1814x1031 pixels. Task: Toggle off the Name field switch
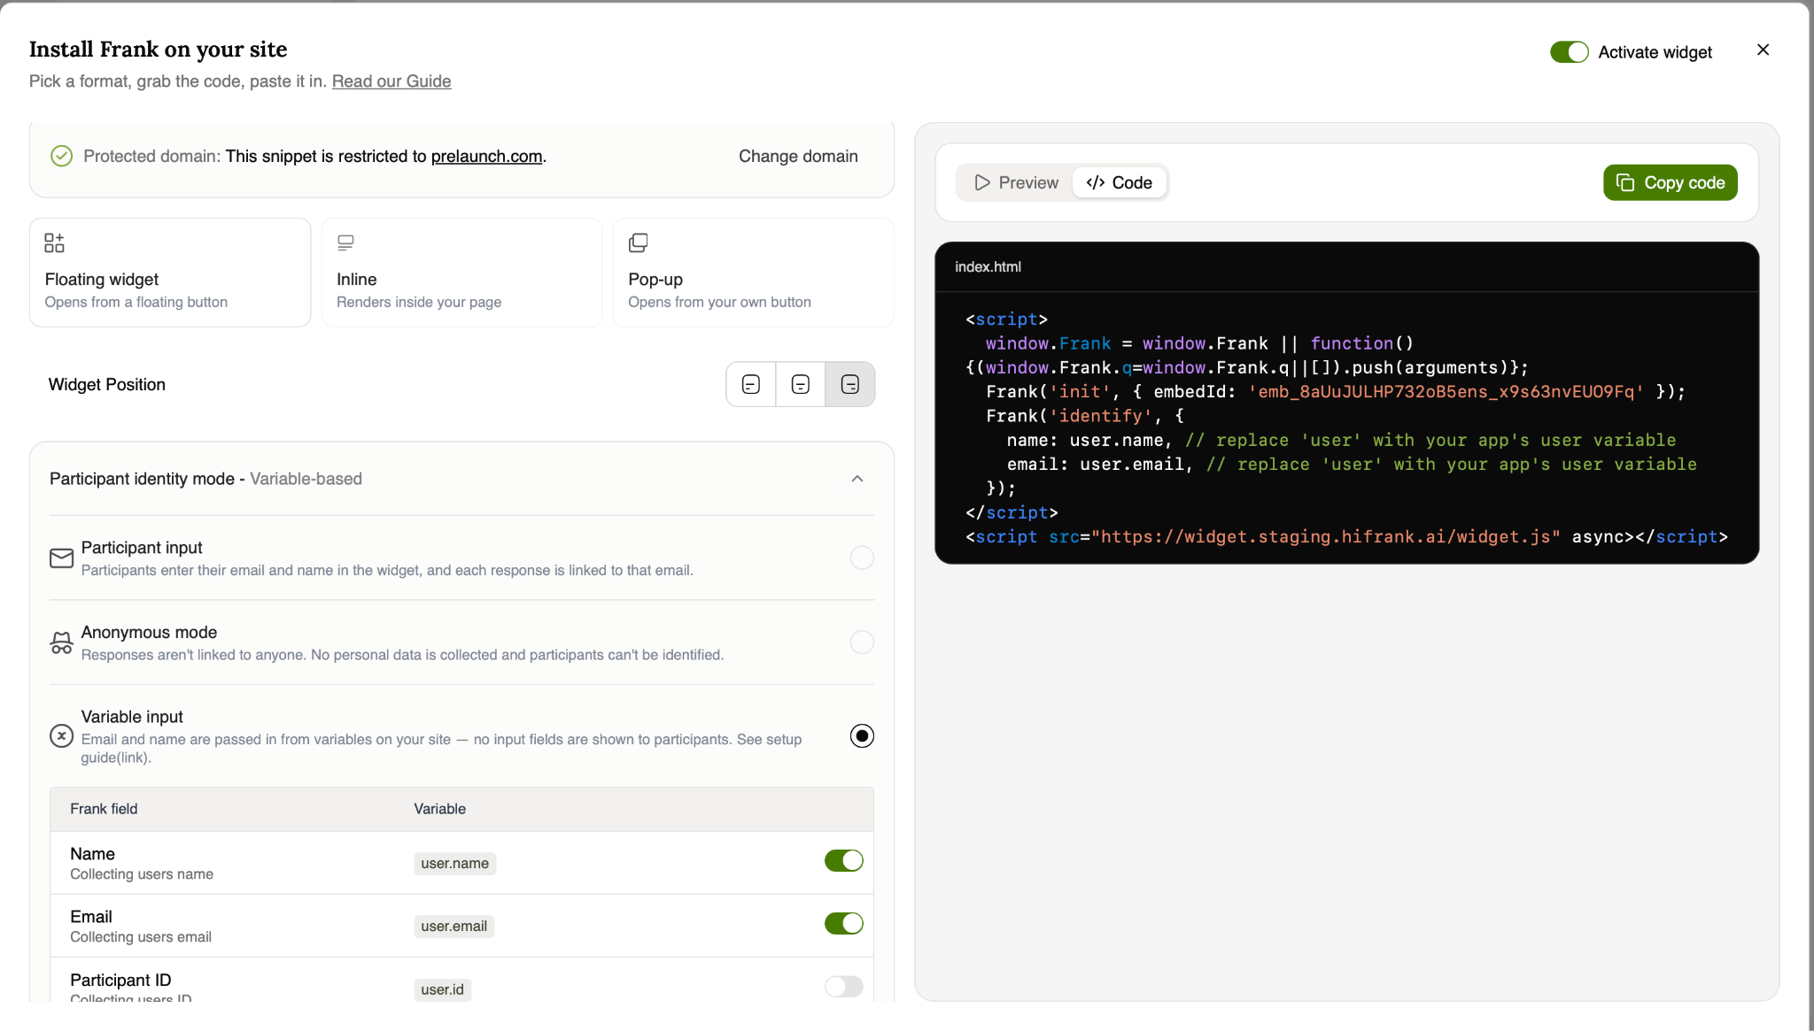[843, 861]
